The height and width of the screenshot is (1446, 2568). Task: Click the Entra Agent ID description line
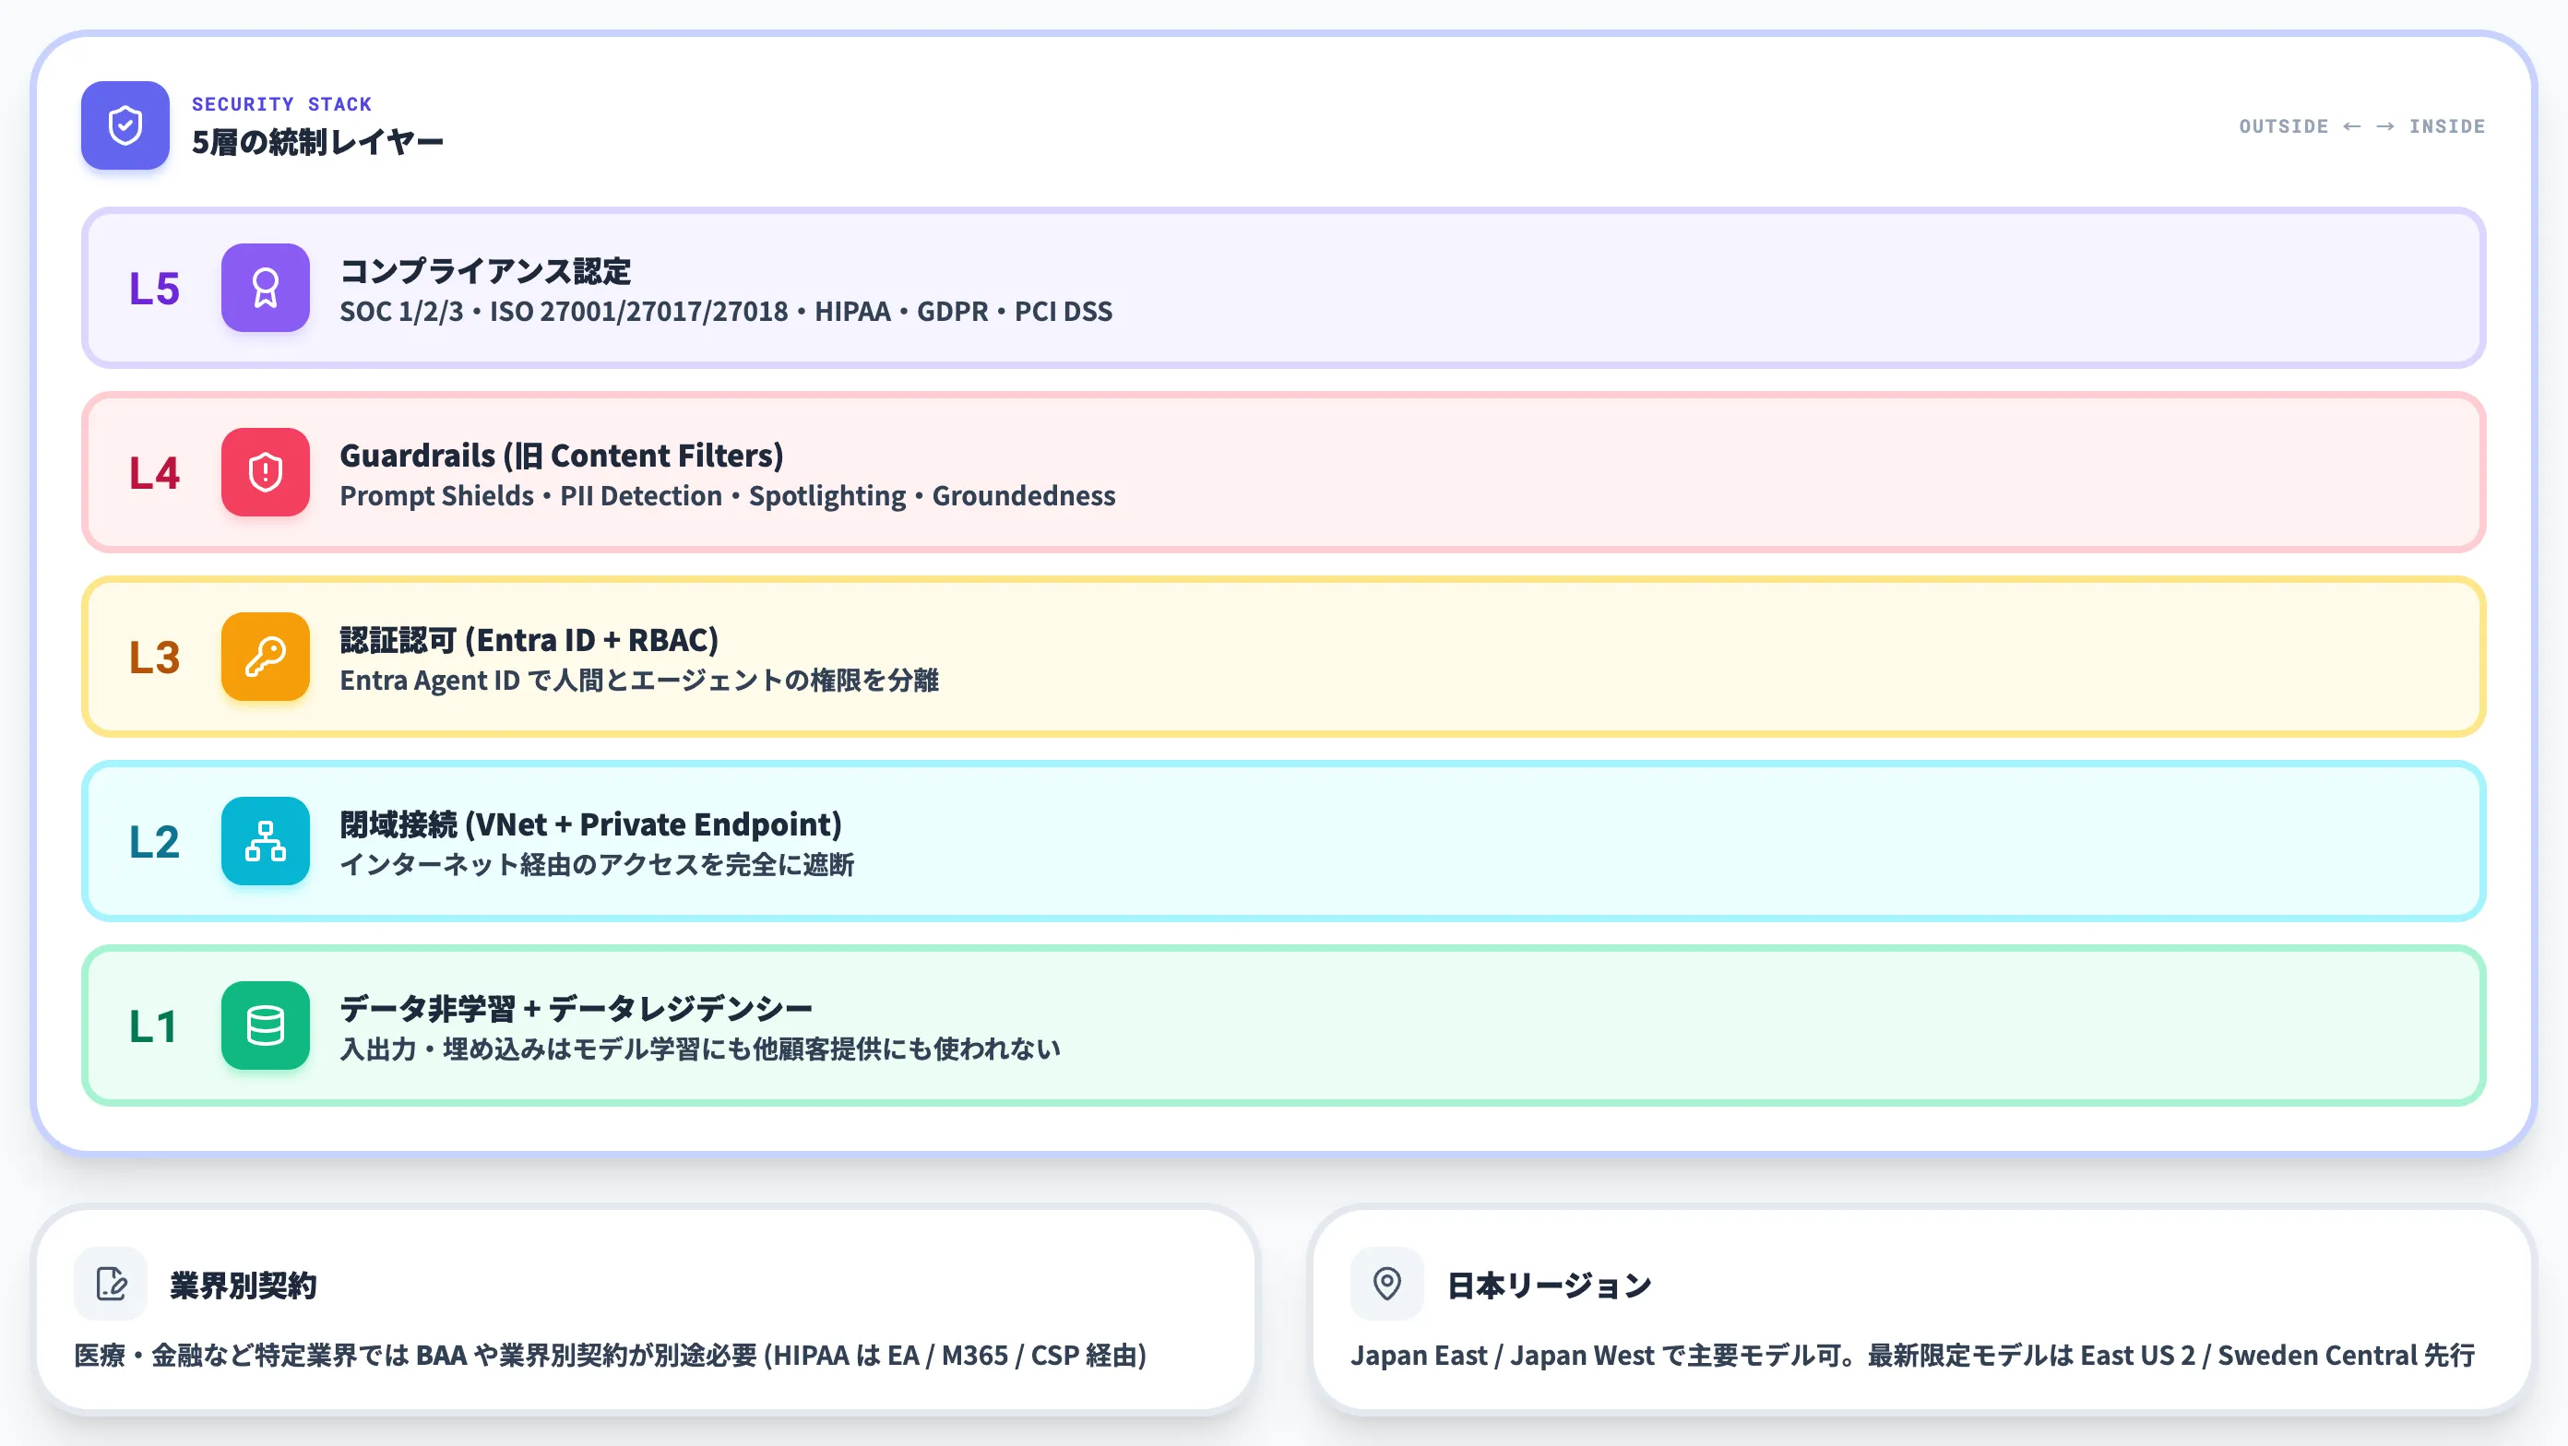[639, 681]
